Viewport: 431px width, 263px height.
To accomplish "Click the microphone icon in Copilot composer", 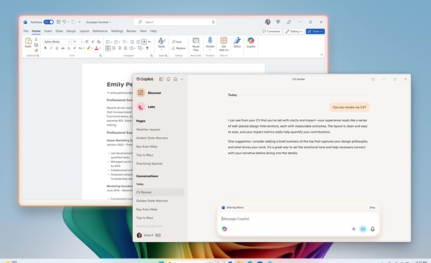I will point(372,229).
